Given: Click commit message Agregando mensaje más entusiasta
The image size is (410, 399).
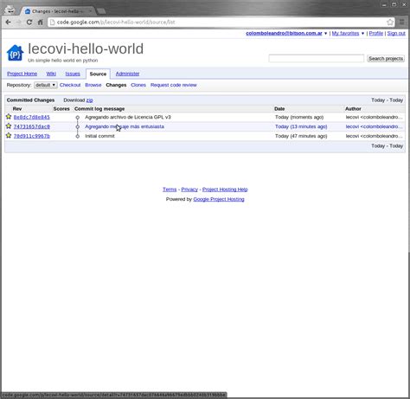Looking at the screenshot, I should tap(125, 126).
